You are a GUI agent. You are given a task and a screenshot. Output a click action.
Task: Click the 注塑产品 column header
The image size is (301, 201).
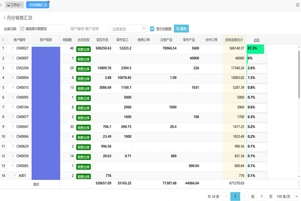pos(166,40)
